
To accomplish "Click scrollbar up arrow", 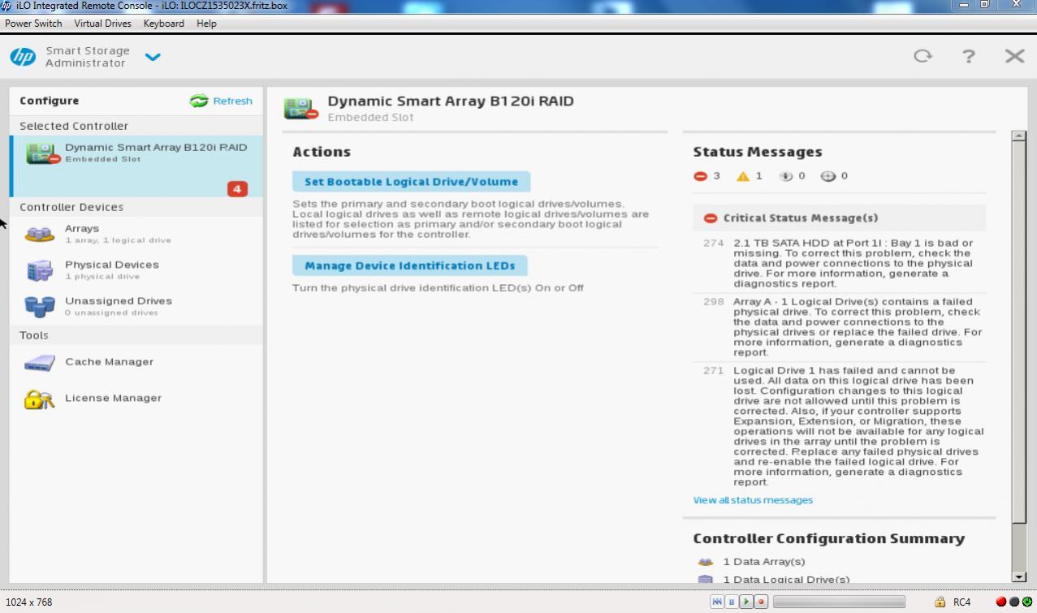I will 1019,136.
